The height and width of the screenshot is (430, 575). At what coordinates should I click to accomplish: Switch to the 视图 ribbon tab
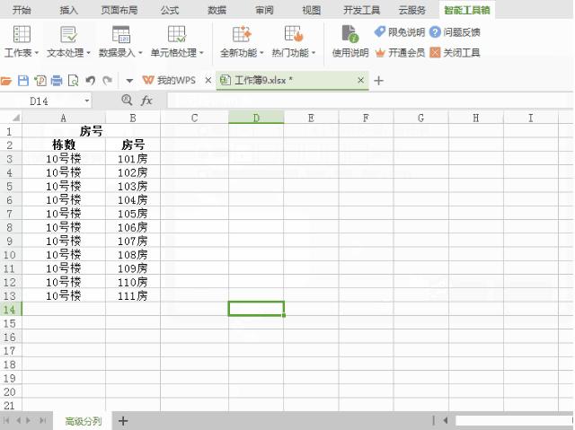coord(312,10)
